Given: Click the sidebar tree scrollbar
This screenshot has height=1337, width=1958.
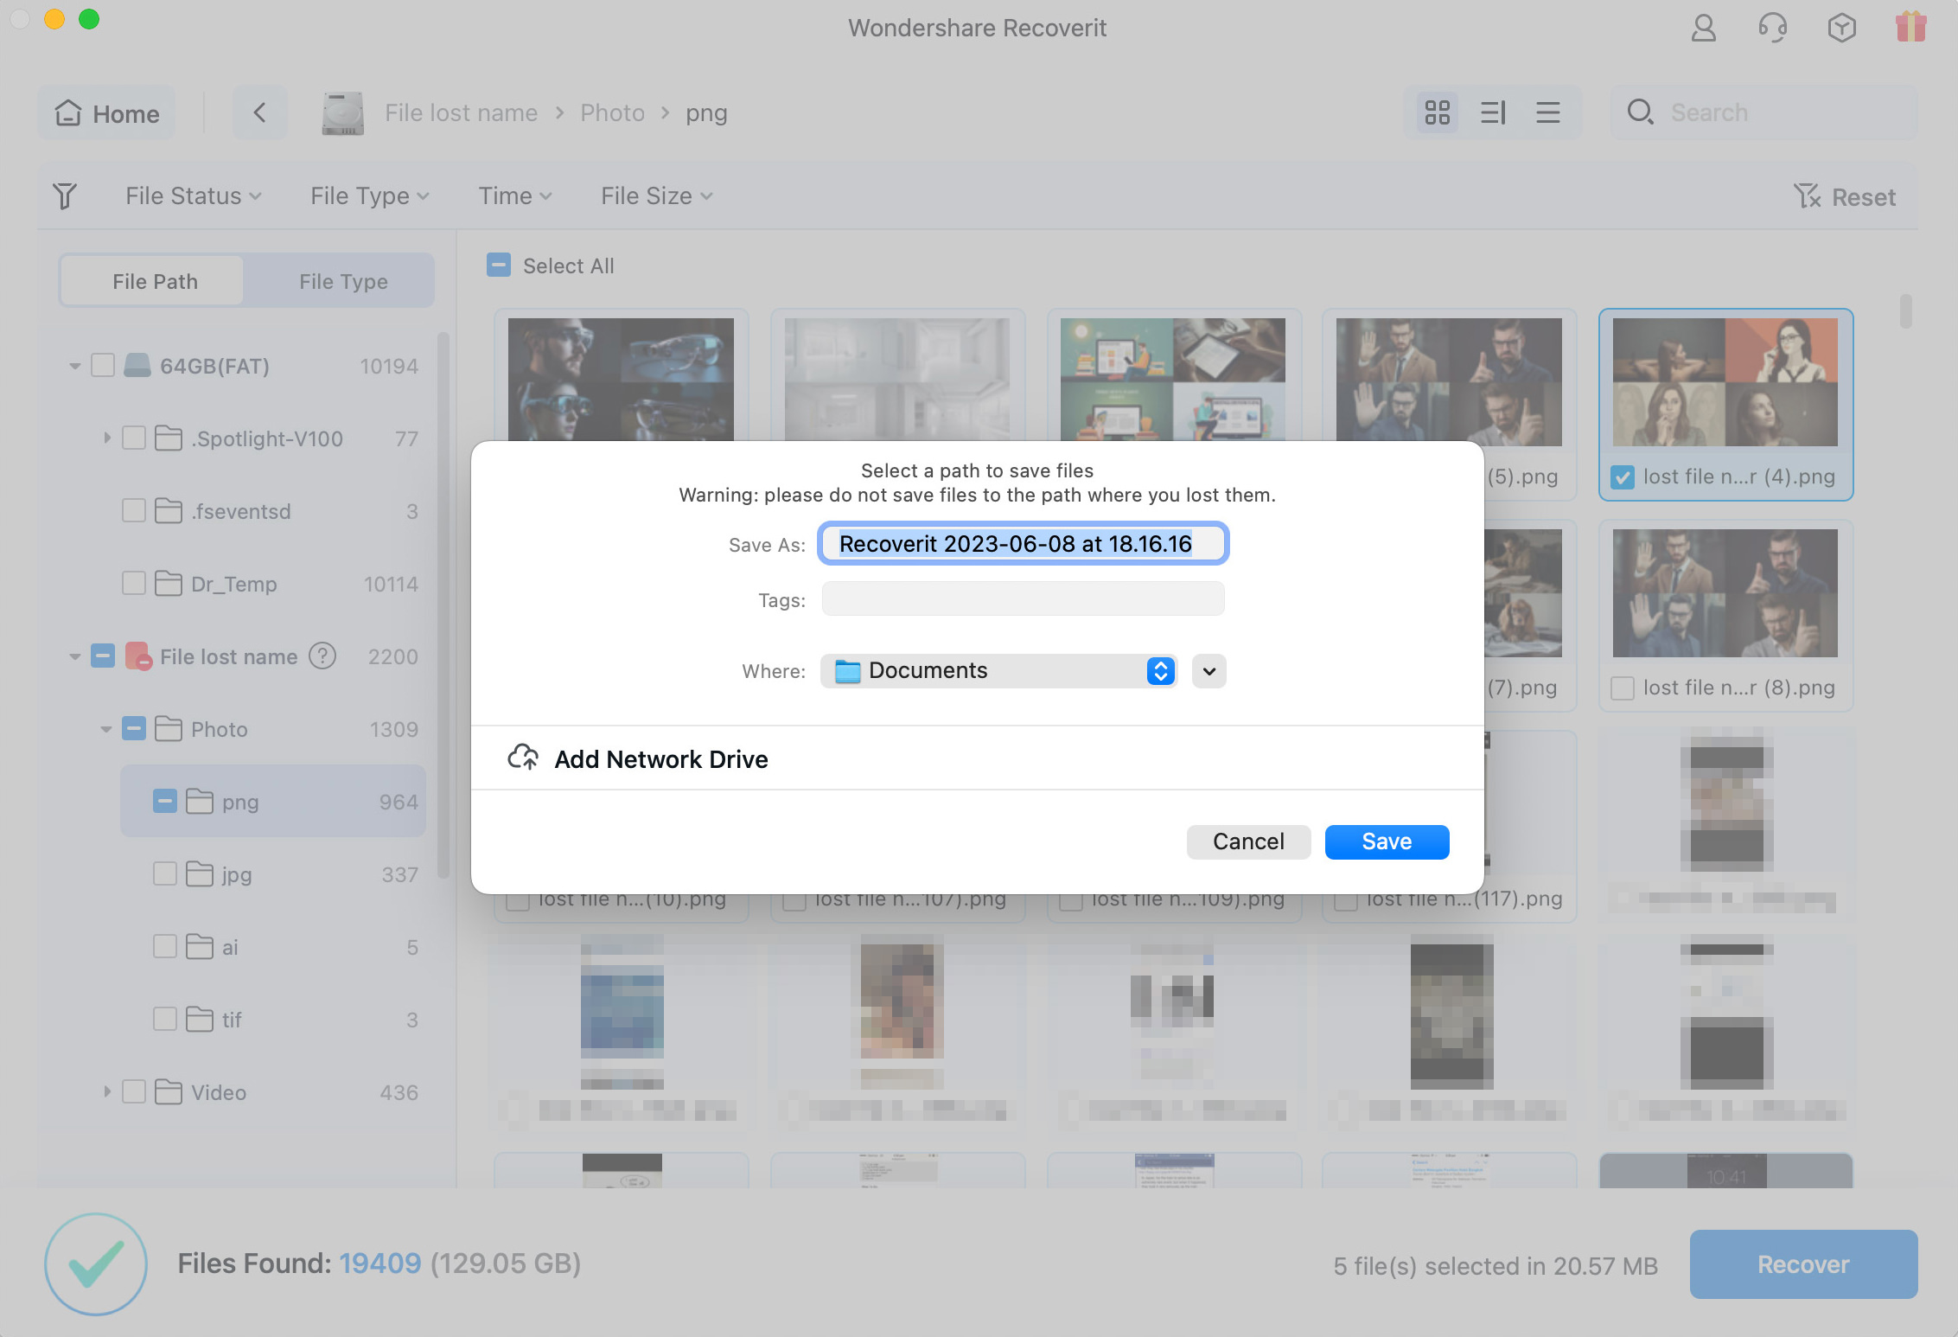Looking at the screenshot, I should [443, 605].
